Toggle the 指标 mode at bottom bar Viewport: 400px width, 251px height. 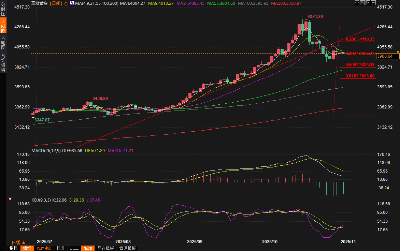pos(13,248)
